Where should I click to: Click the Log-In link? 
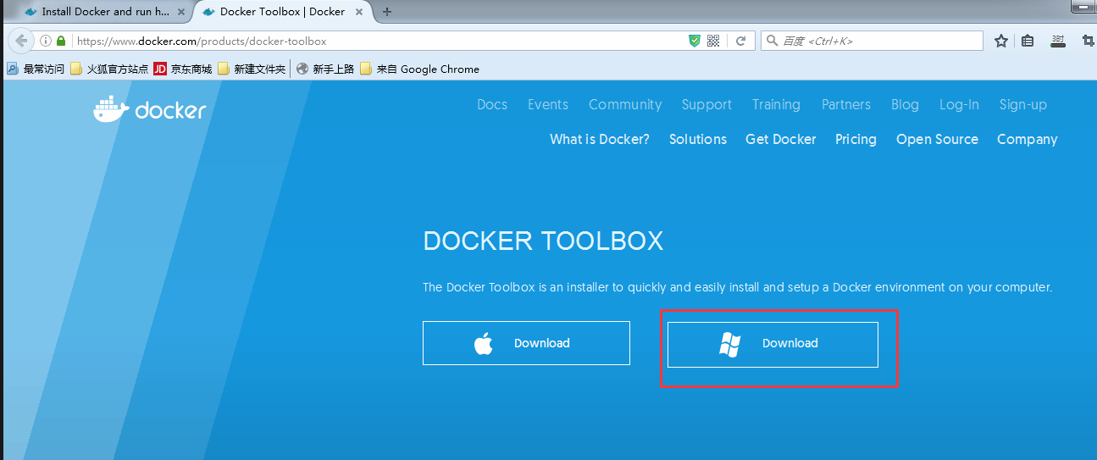(959, 105)
